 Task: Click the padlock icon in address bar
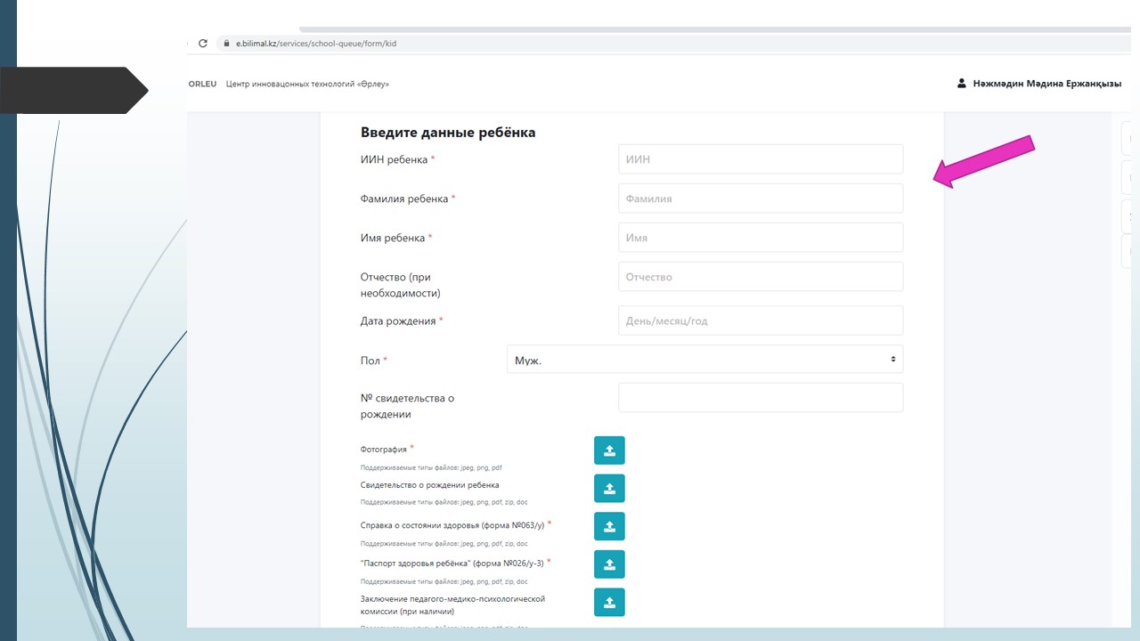point(226,43)
